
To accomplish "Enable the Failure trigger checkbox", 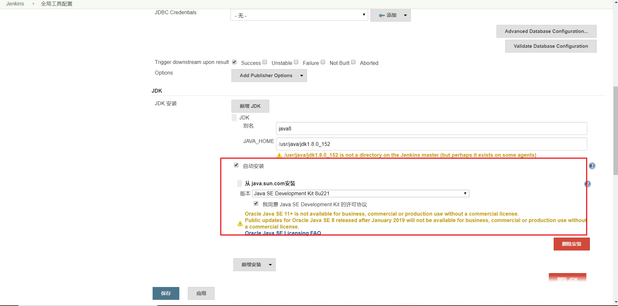I will [x=296, y=62].
